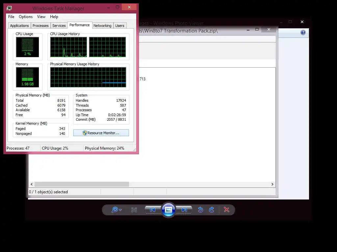337x252 pixels.
Task: Click '0 / 1 object(s) selected' status text
Action: 48,192
